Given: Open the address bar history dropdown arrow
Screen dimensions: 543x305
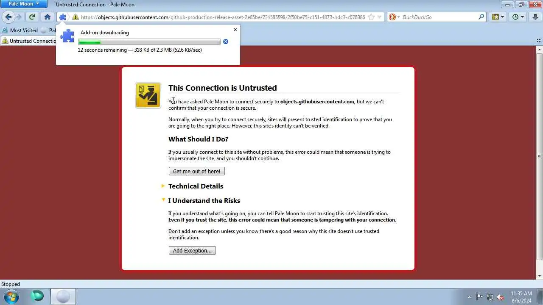Looking at the screenshot, I should pos(379,17).
